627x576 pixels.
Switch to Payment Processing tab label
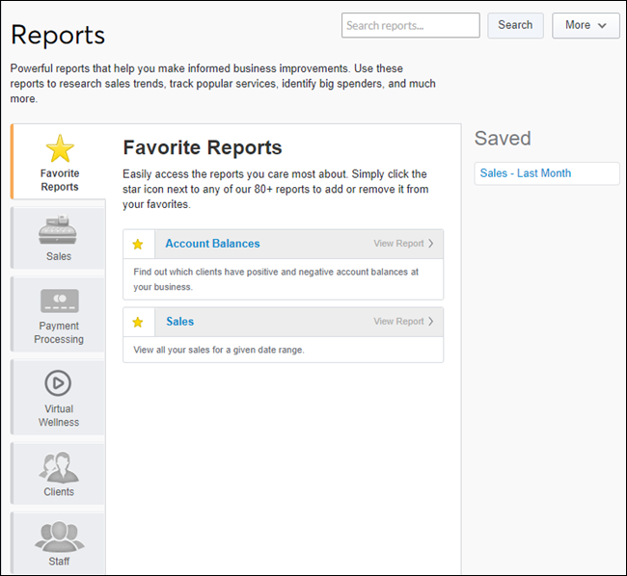click(59, 332)
